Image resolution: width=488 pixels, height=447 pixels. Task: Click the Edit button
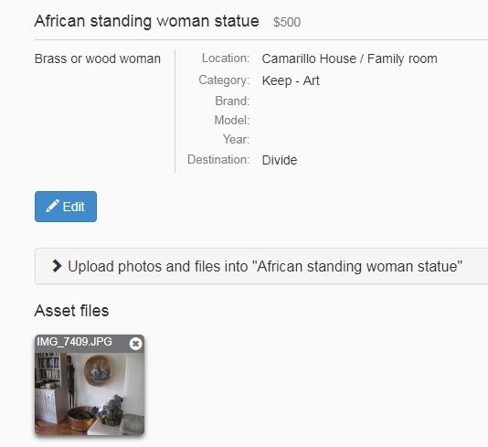coord(66,207)
